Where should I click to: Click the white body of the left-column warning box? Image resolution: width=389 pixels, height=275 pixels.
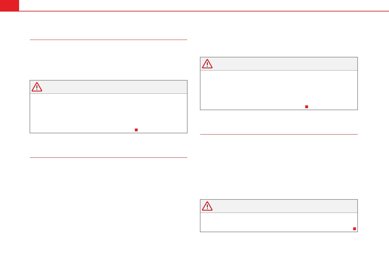pyautogui.click(x=108, y=113)
